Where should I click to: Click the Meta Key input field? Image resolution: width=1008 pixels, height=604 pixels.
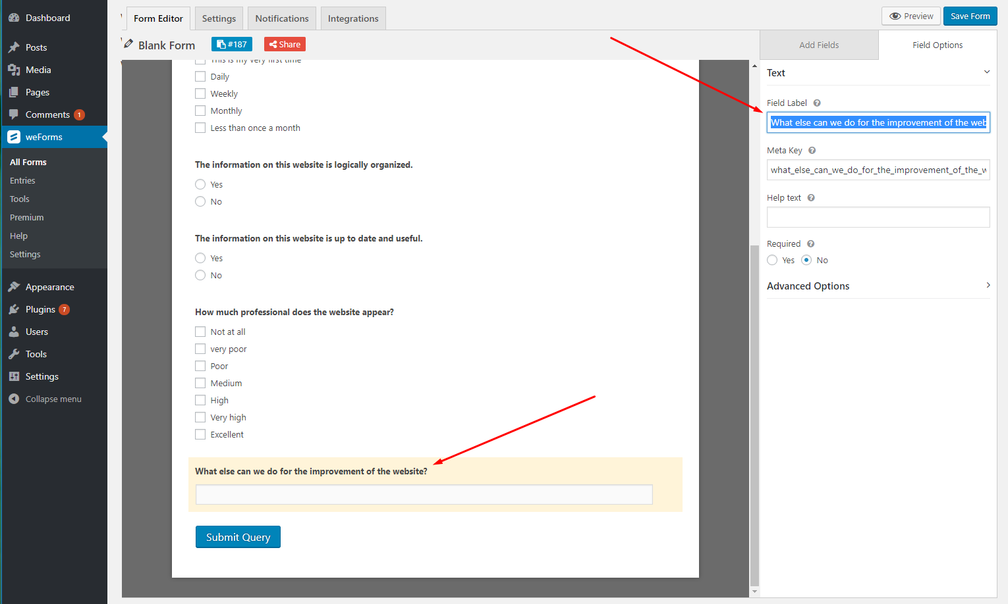[x=878, y=170]
